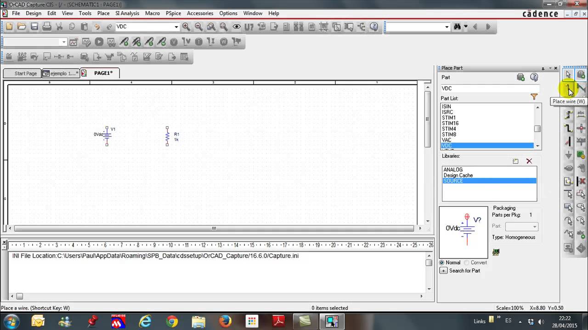This screenshot has height=330, width=588.
Task: Select the Normal radio button
Action: pos(442,263)
